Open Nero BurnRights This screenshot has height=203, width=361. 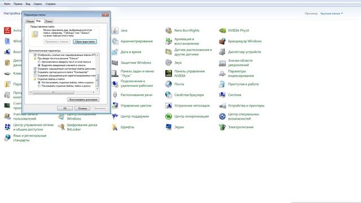183,30
